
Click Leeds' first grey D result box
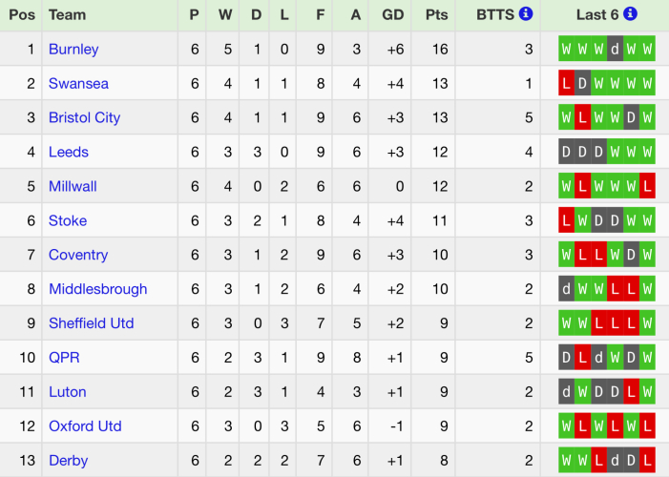click(x=567, y=152)
